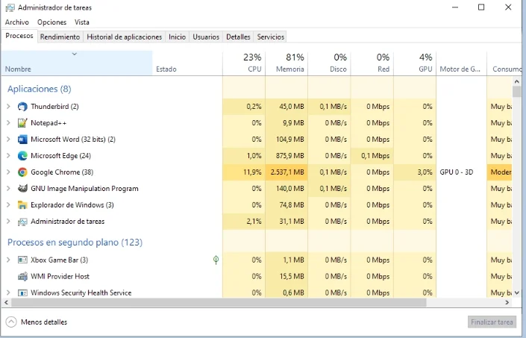
Task: Click the Aplicaciones (8) group heading
Action: 40,89
